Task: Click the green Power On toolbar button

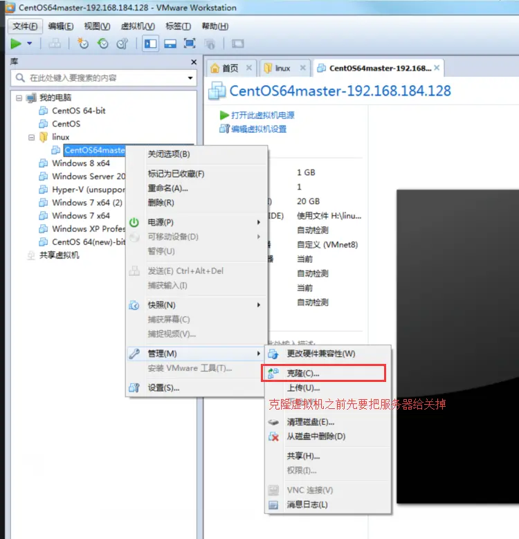Action: [16, 44]
